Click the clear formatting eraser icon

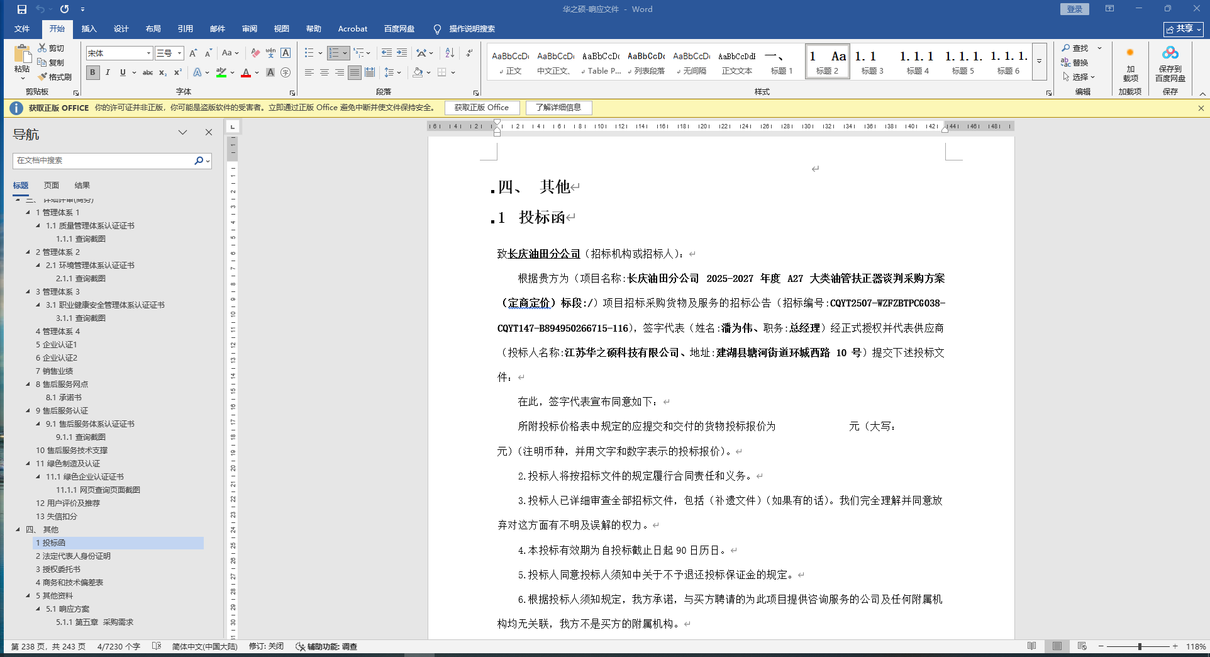255,53
